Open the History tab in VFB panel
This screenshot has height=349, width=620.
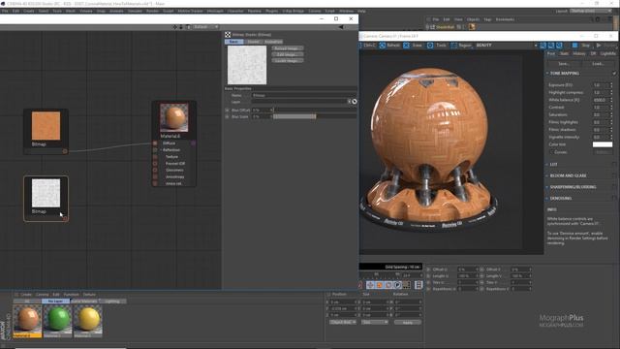click(x=579, y=53)
